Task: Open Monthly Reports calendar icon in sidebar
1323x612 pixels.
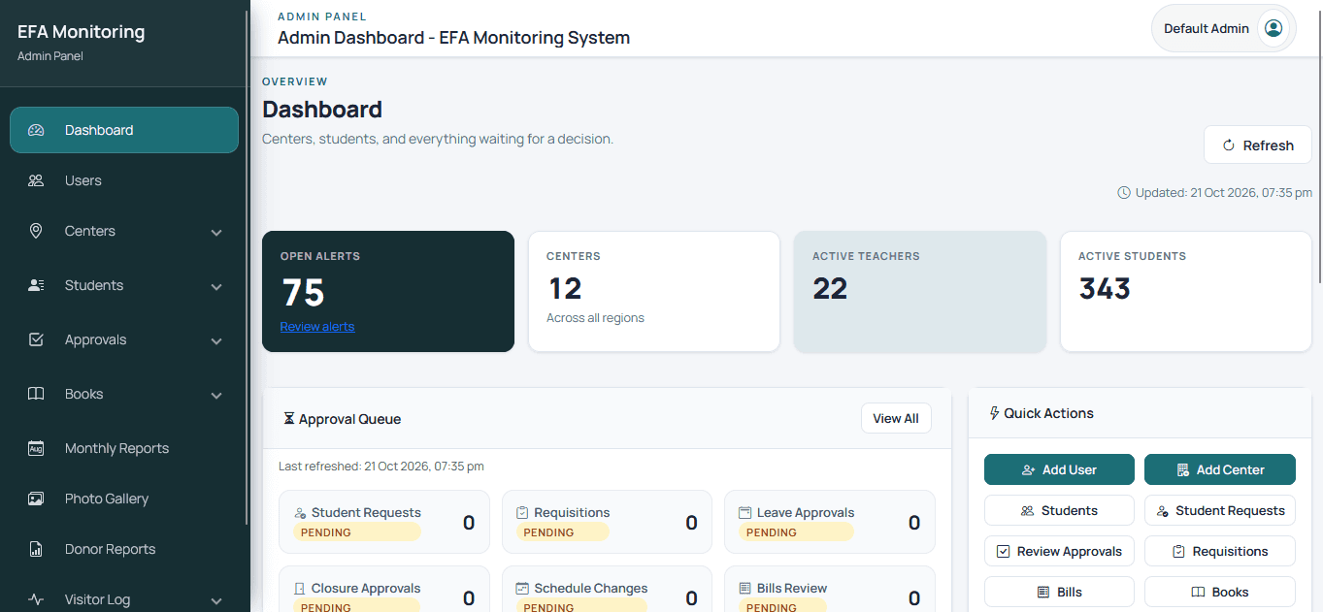Action: pyautogui.click(x=36, y=448)
